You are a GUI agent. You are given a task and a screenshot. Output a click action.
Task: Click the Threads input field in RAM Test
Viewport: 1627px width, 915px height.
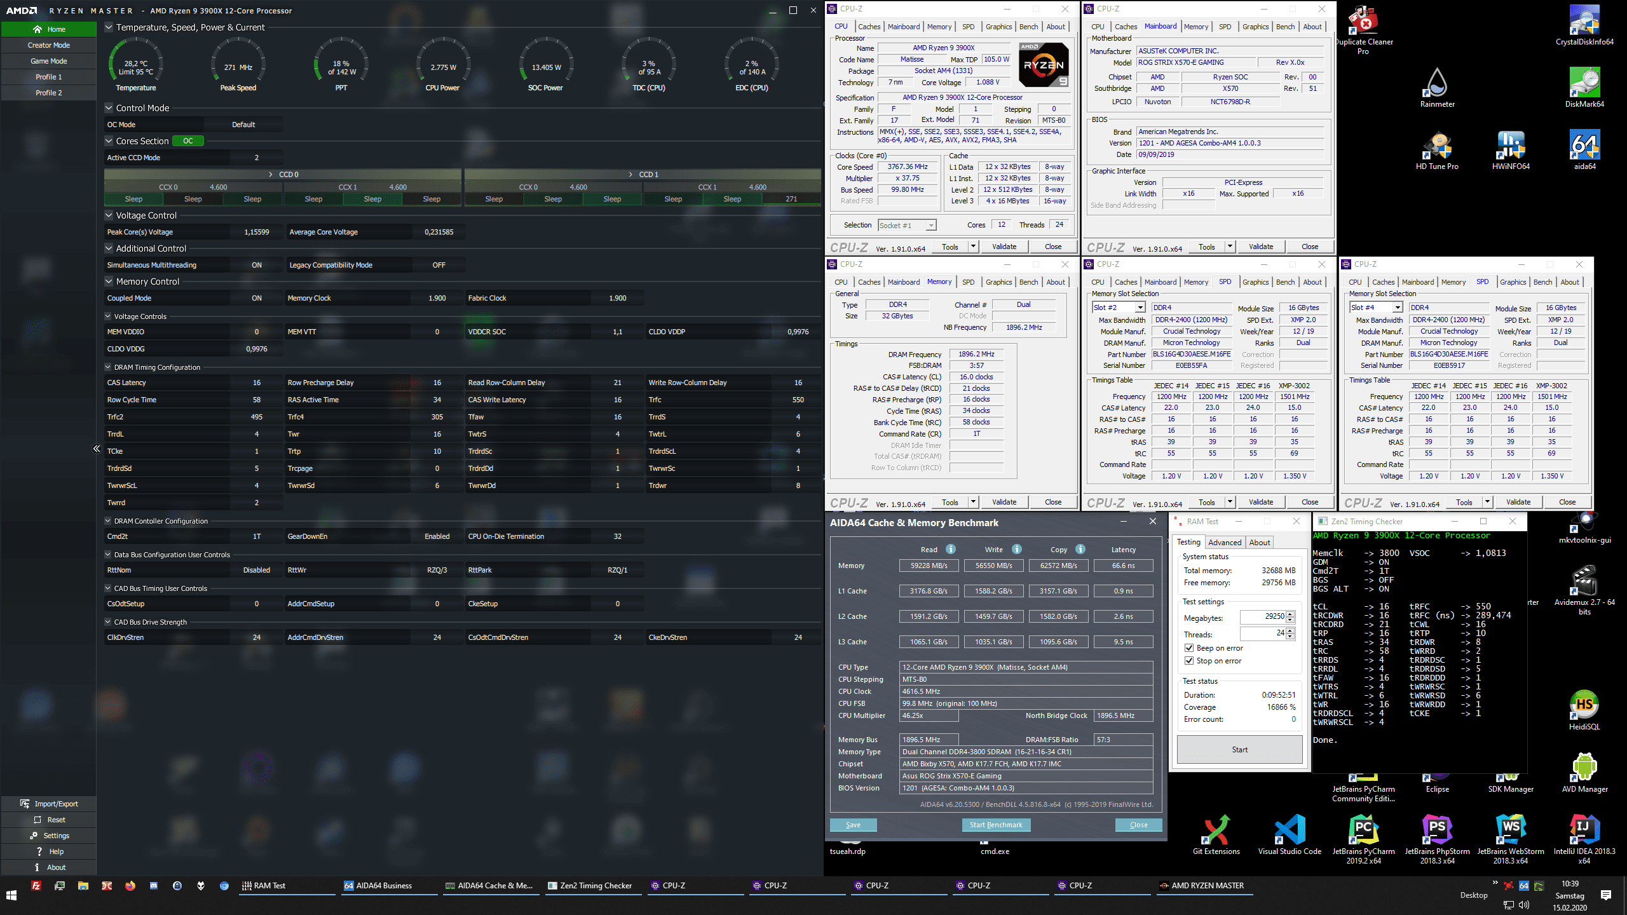[x=1262, y=634]
